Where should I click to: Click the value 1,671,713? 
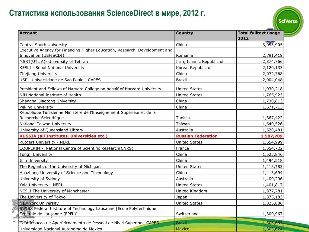tap(272, 107)
